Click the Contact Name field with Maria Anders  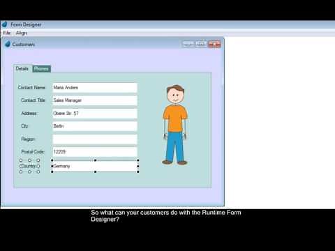(95, 88)
